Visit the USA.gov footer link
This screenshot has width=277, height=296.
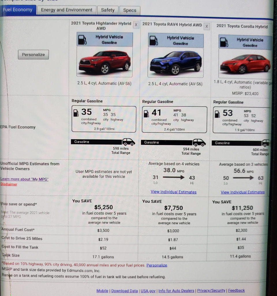[148, 291]
